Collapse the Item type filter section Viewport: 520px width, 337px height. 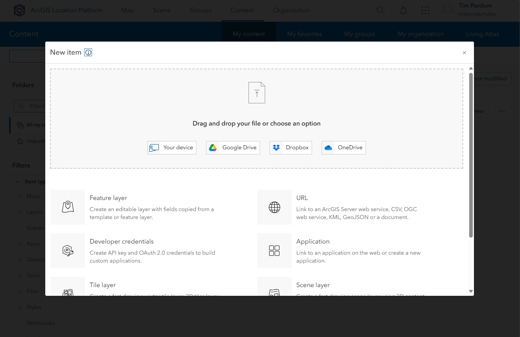click(x=17, y=182)
